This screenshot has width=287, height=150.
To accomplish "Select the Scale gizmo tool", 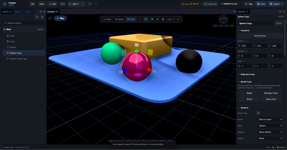I will [x=131, y=19].
